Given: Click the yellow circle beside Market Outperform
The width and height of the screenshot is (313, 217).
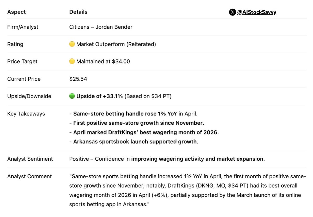Looking at the screenshot, I should (x=72, y=44).
